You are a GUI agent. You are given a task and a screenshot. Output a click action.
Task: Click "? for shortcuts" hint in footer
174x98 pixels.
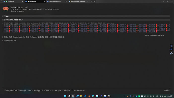coord(78,91)
